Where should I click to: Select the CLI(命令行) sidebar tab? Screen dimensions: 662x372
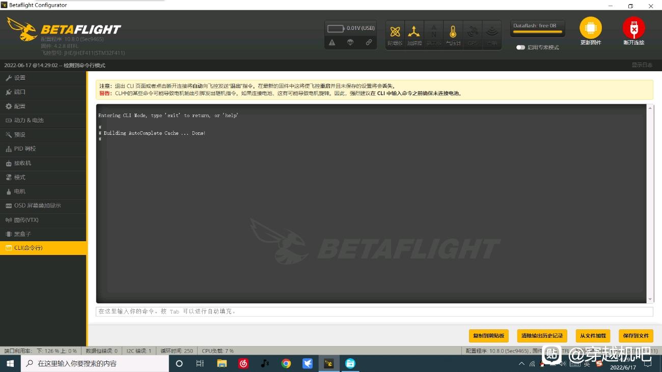pyautogui.click(x=43, y=248)
